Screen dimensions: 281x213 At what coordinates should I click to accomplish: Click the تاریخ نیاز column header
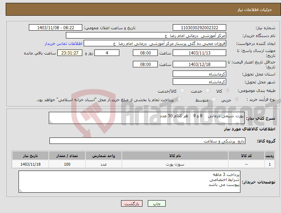tap(31, 156)
